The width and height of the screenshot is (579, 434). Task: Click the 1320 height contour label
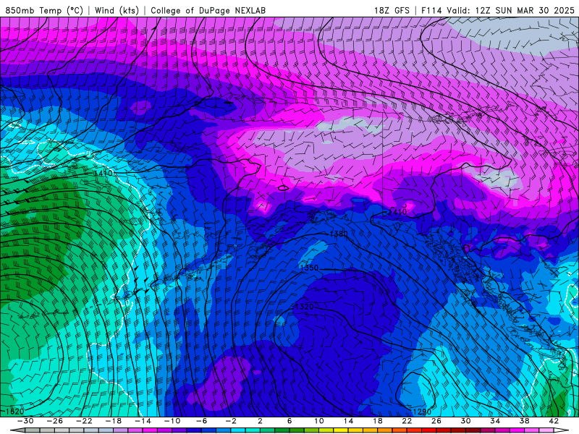click(305, 307)
